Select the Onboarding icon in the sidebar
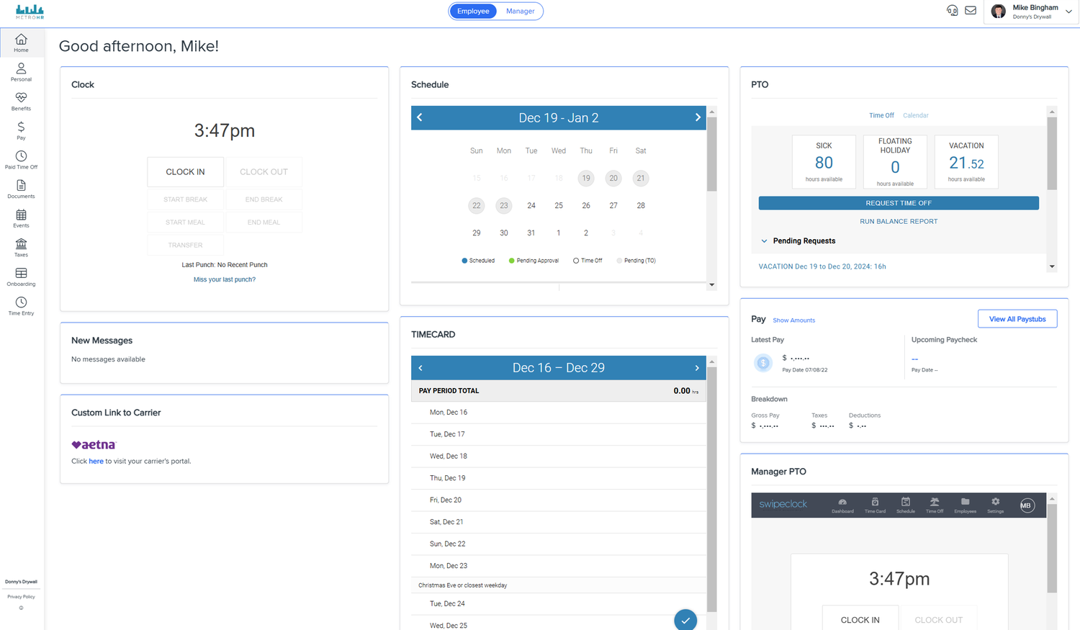 [x=21, y=276]
